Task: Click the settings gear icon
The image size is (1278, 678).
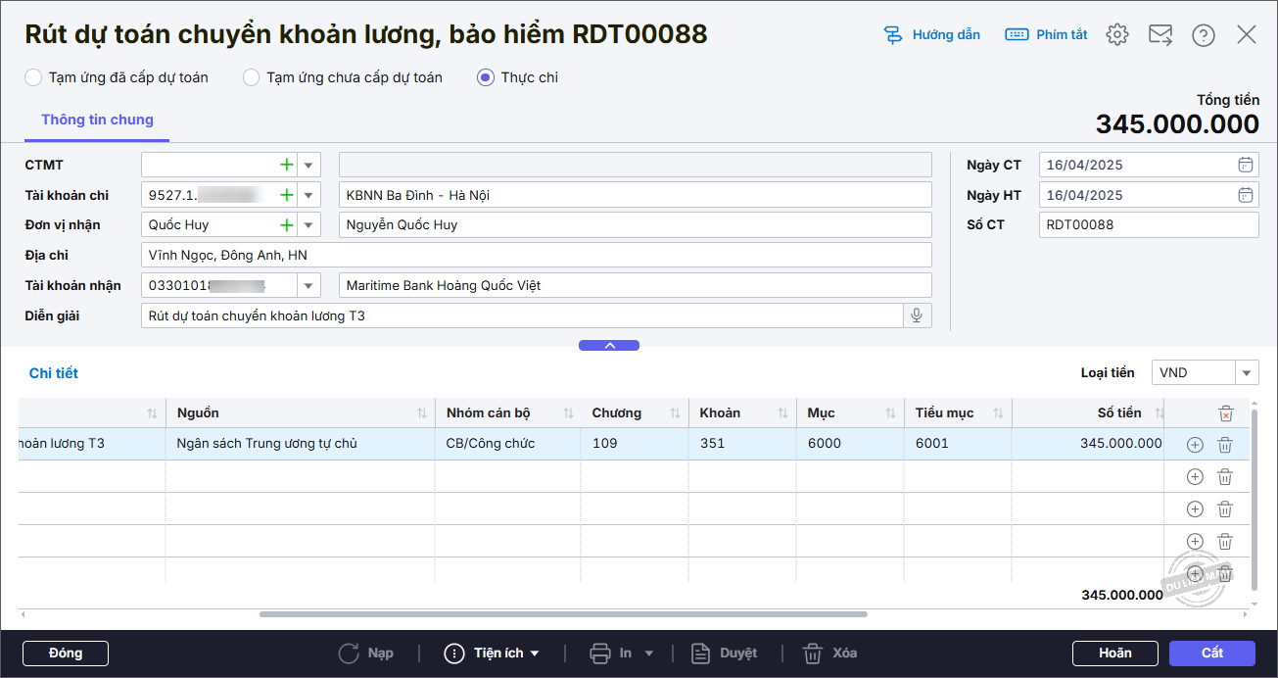Action: click(x=1116, y=35)
